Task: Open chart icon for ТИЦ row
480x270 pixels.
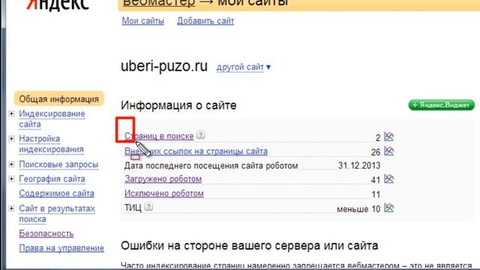Action: pyautogui.click(x=388, y=208)
